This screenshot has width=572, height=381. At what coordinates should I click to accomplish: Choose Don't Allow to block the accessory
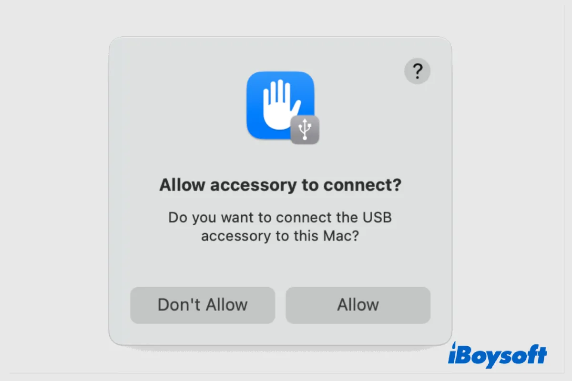pyautogui.click(x=203, y=305)
